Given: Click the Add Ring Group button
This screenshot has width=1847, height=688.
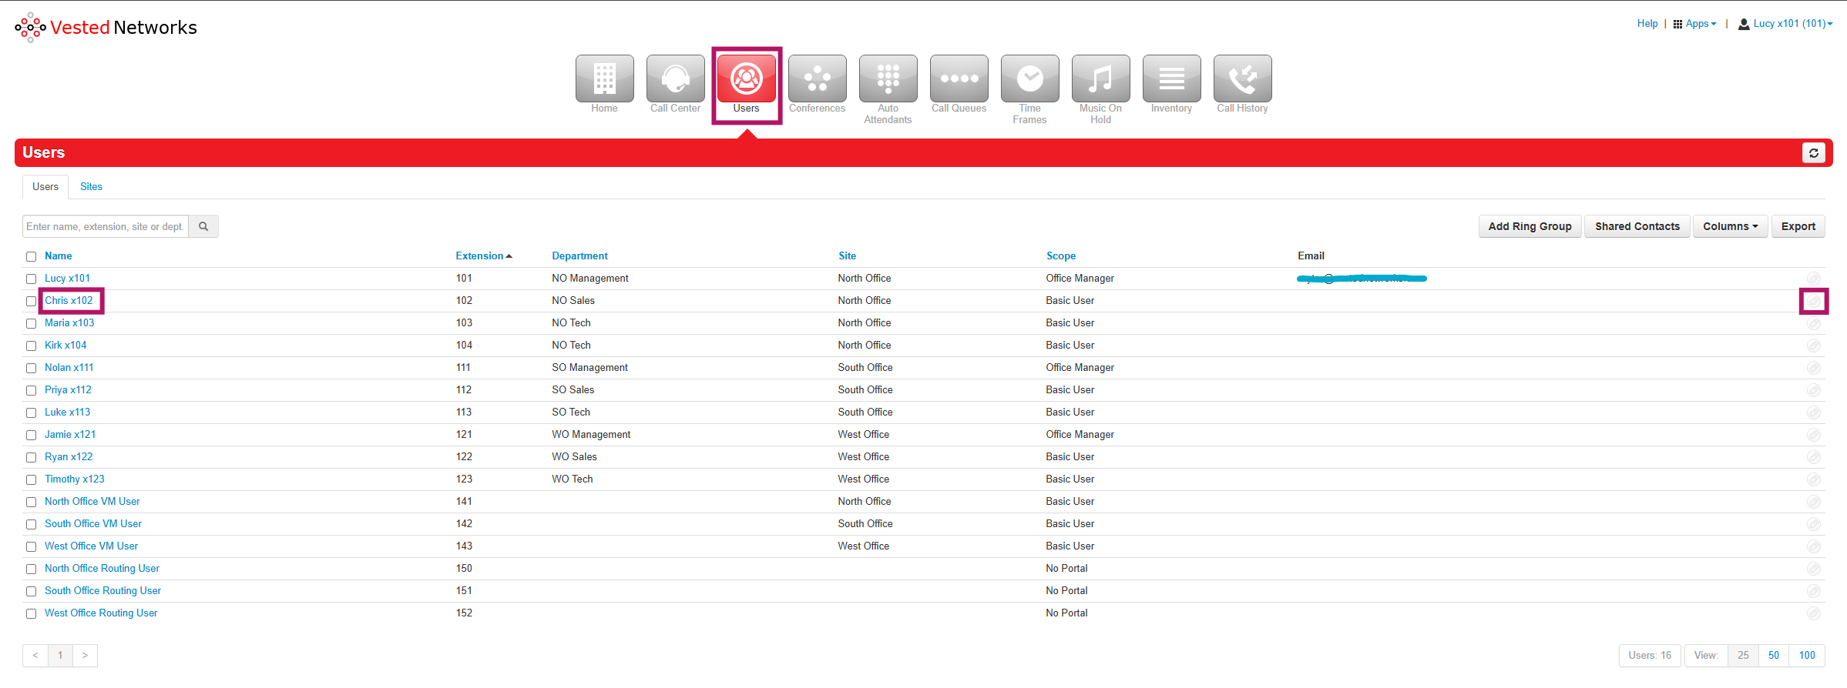Looking at the screenshot, I should (x=1530, y=226).
